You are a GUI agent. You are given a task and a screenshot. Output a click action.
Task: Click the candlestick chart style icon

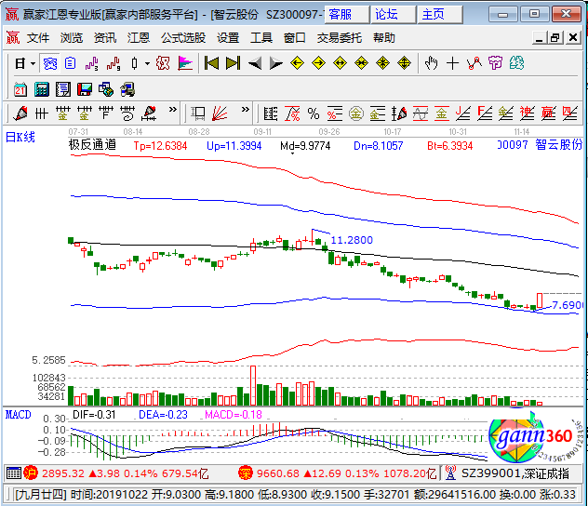[135, 63]
